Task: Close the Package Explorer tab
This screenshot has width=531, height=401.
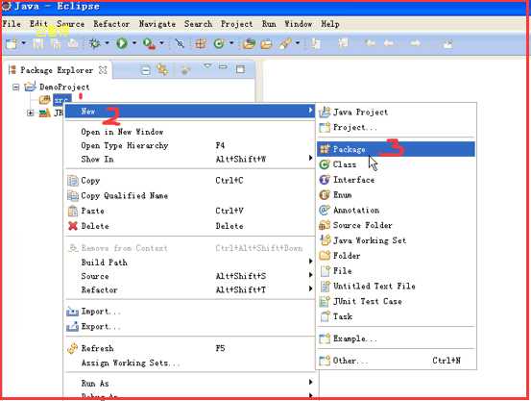Action: click(x=103, y=70)
